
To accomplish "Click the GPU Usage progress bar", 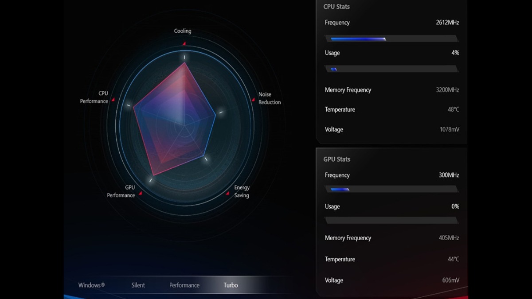I will [x=391, y=220].
